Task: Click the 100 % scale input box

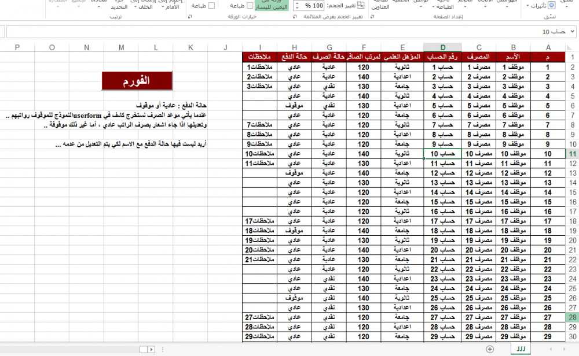Action: click(314, 6)
